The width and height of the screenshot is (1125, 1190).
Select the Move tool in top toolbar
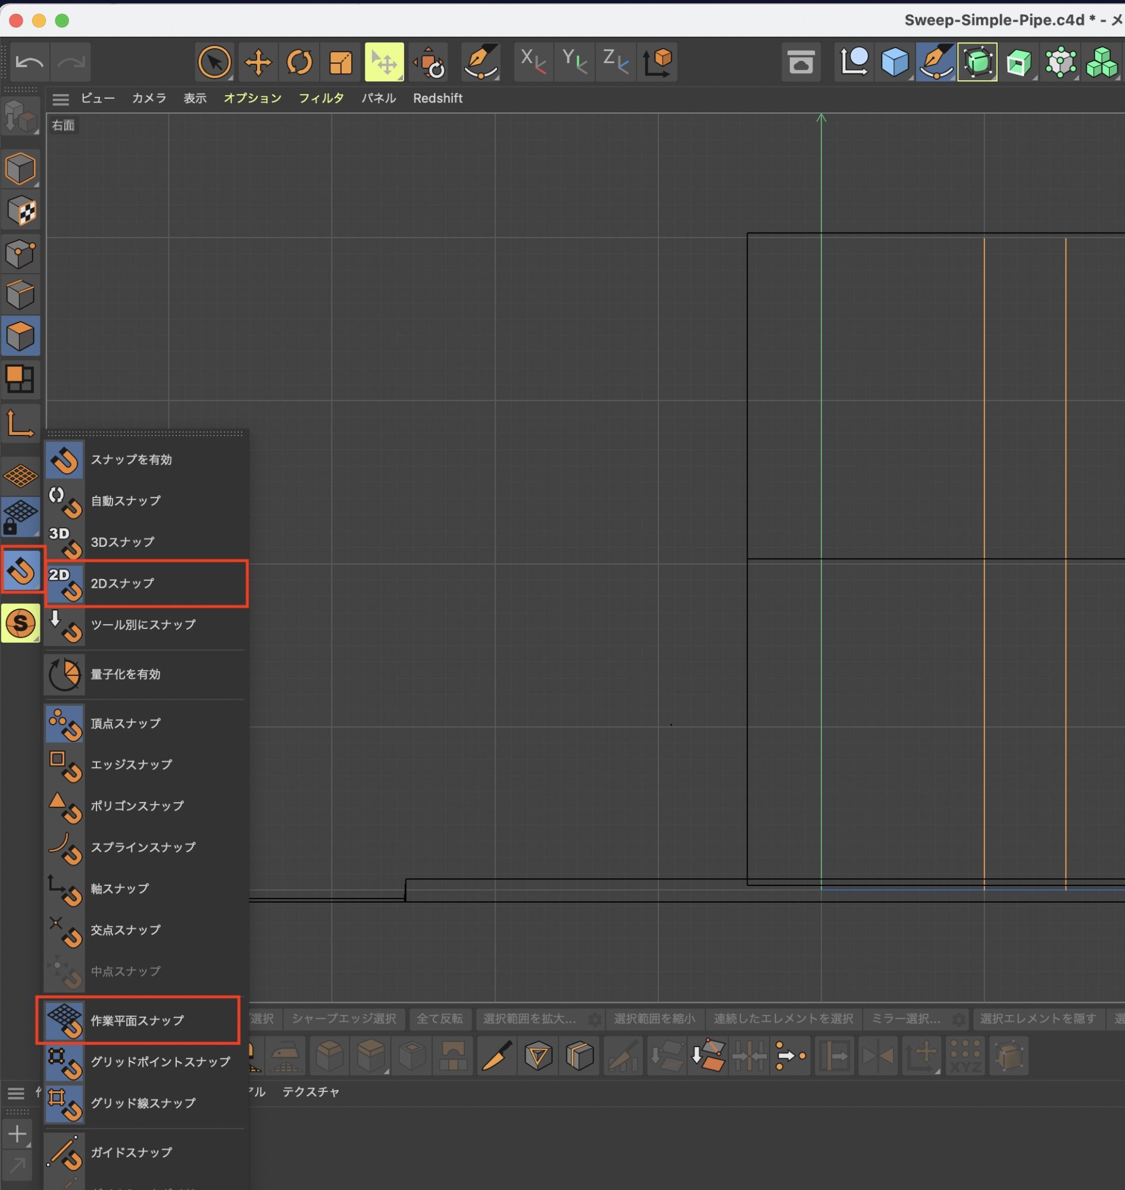coord(258,62)
